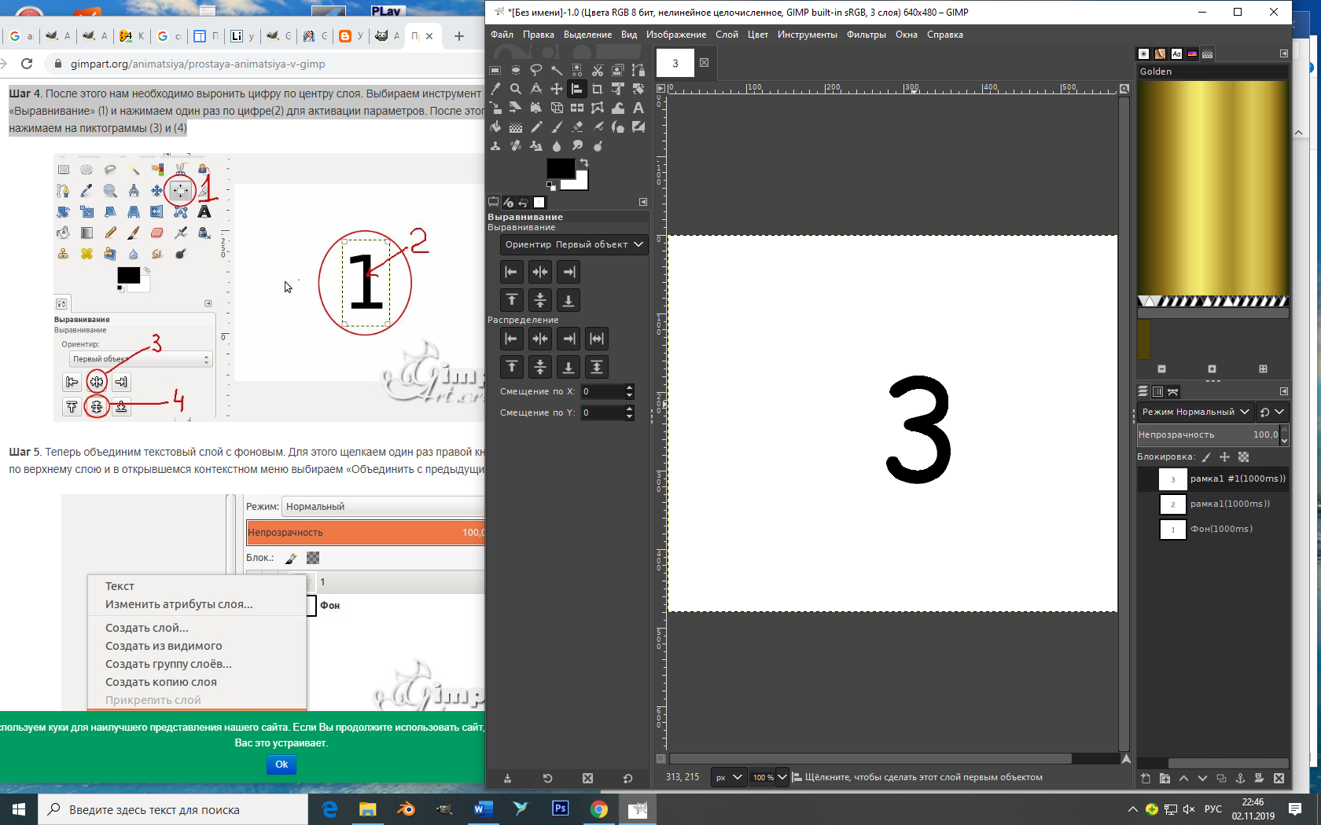1321x825 pixels.
Task: Select the Clone stamp tool
Action: click(495, 145)
